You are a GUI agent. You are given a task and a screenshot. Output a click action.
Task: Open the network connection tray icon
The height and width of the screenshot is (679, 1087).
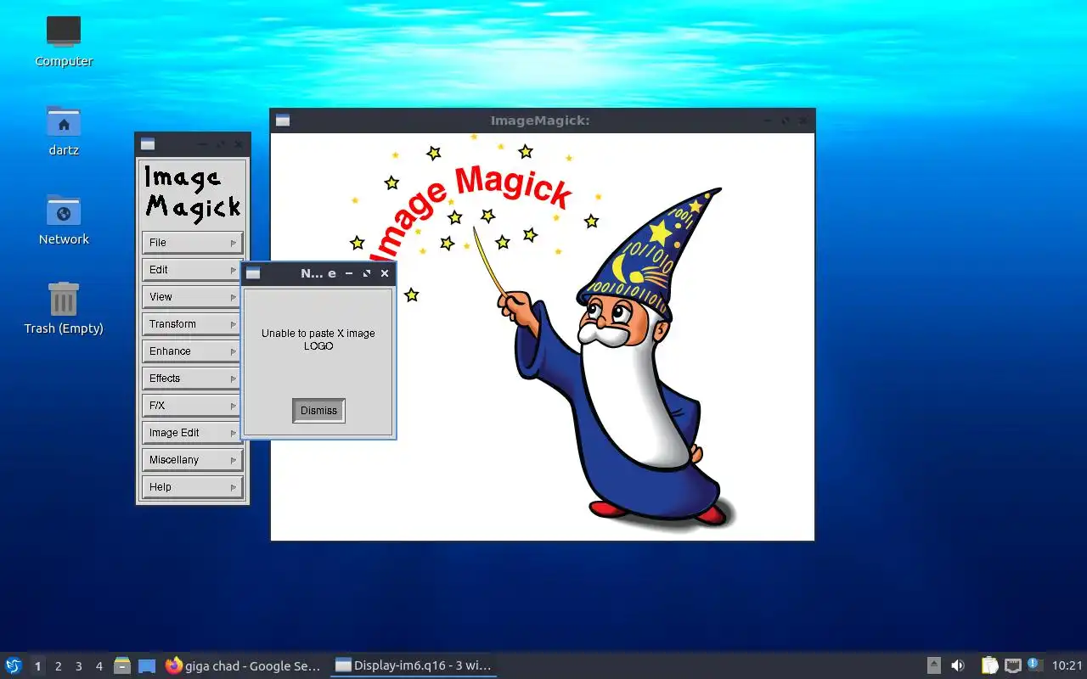[1012, 665]
